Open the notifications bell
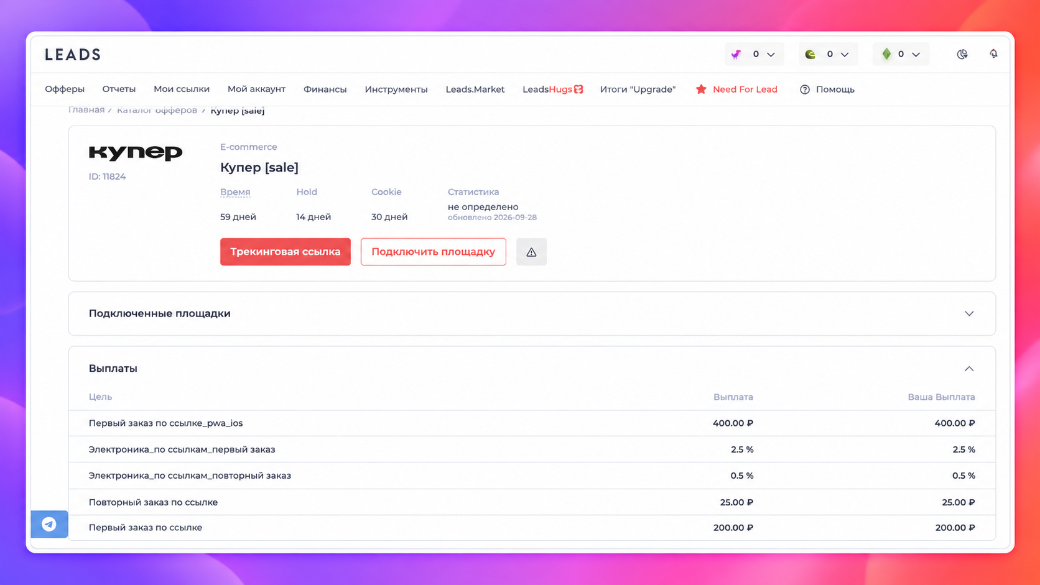This screenshot has width=1040, height=585. pyautogui.click(x=993, y=54)
